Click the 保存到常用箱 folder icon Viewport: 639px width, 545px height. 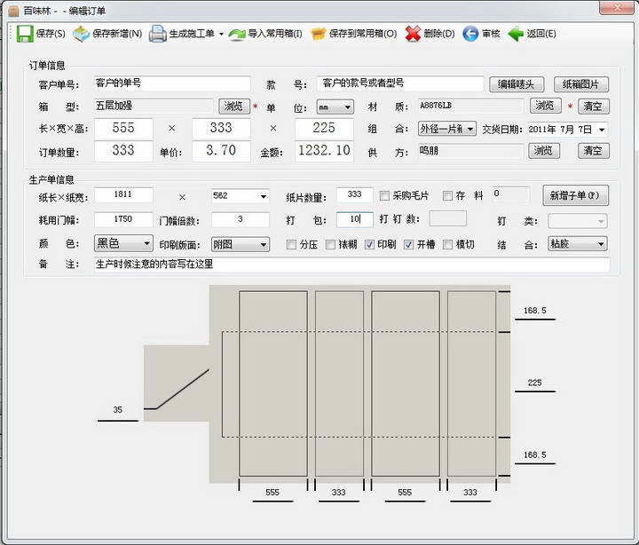click(x=317, y=34)
